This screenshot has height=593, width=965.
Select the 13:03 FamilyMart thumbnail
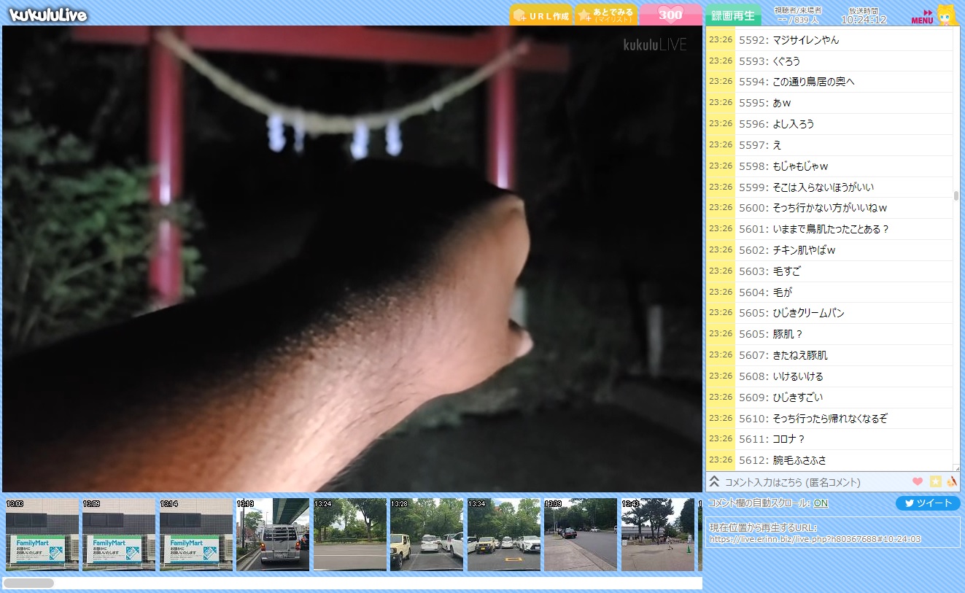coord(42,535)
